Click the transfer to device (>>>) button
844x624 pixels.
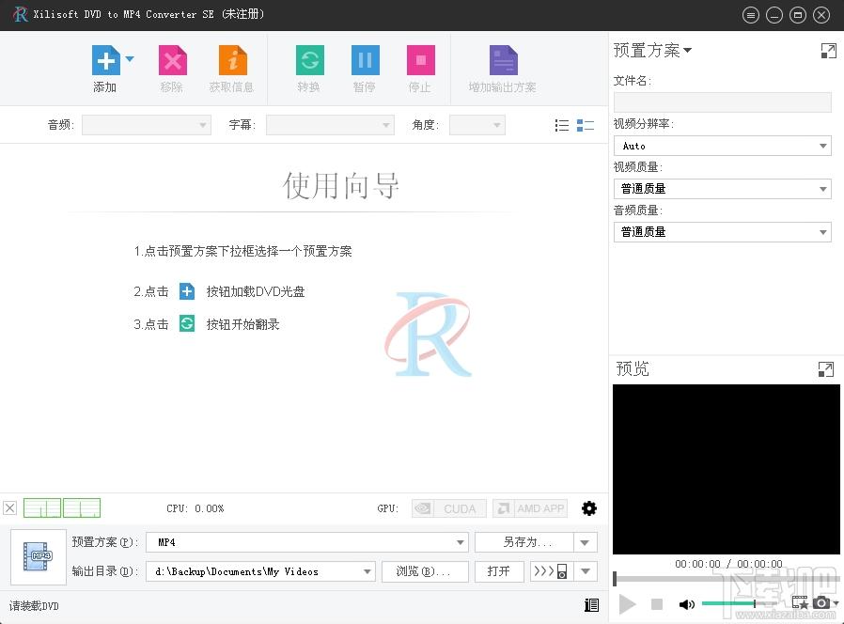[x=551, y=571]
